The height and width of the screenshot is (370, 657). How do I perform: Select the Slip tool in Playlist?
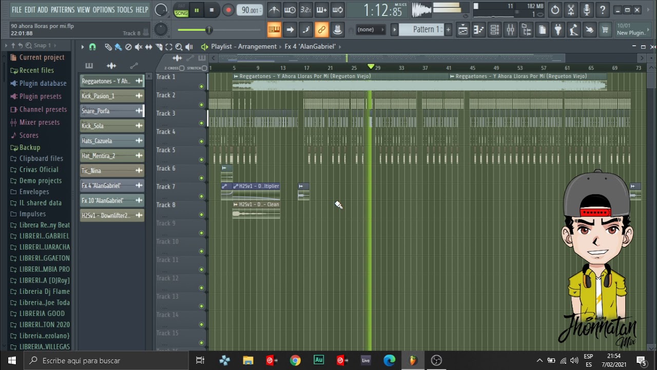tap(149, 47)
